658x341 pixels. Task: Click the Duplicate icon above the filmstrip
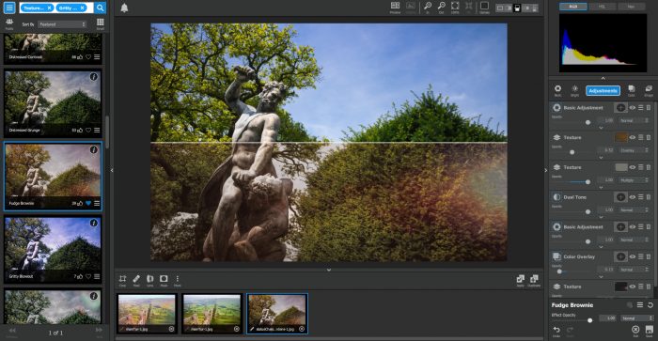[x=534, y=280]
